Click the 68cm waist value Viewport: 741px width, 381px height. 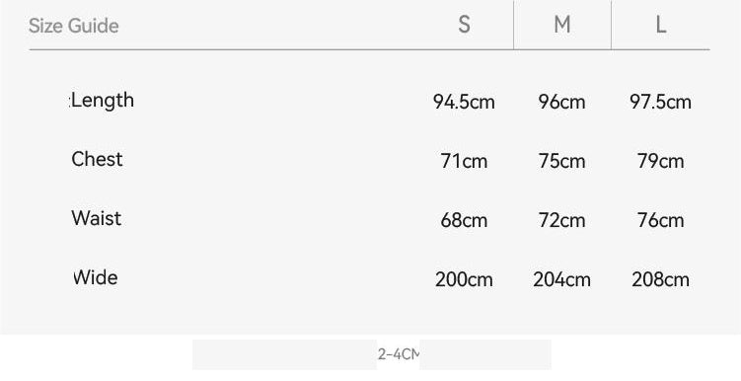[x=464, y=220]
